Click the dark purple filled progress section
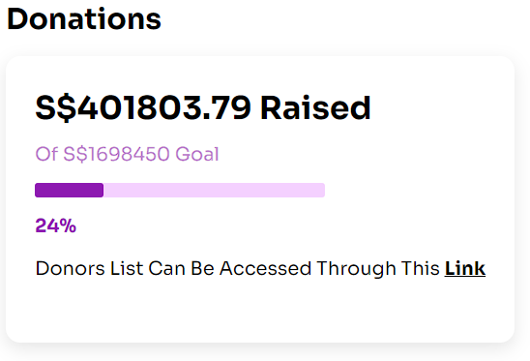The height and width of the screenshot is (361, 530). coord(70,190)
